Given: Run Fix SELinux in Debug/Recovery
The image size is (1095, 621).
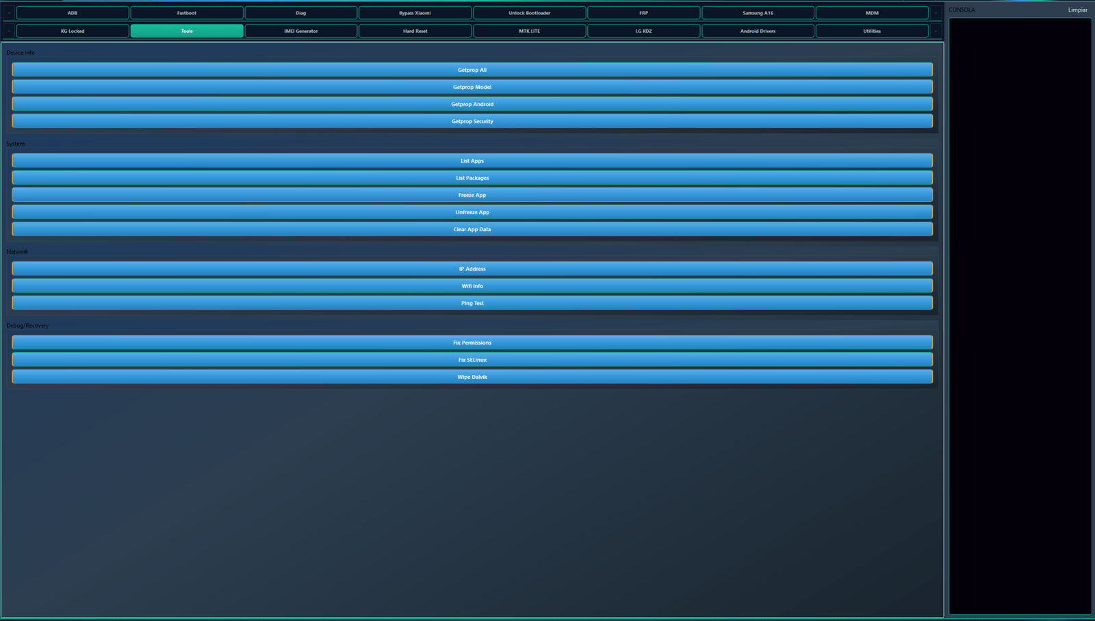Looking at the screenshot, I should tap(472, 360).
